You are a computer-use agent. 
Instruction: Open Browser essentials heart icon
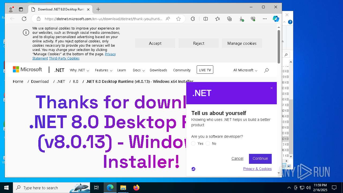pyautogui.click(x=253, y=19)
